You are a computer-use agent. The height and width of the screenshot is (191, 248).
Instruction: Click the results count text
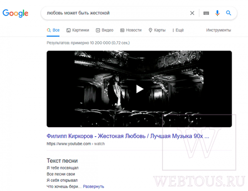pyautogui.click(x=88, y=43)
